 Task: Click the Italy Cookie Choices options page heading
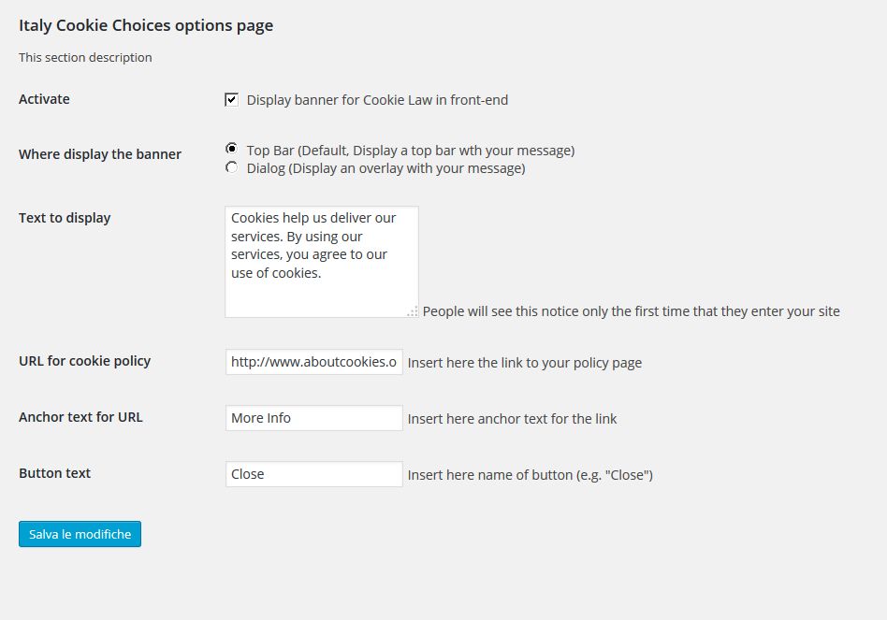click(146, 25)
